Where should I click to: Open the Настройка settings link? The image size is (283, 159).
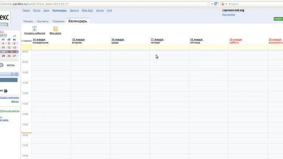[x=229, y=15]
